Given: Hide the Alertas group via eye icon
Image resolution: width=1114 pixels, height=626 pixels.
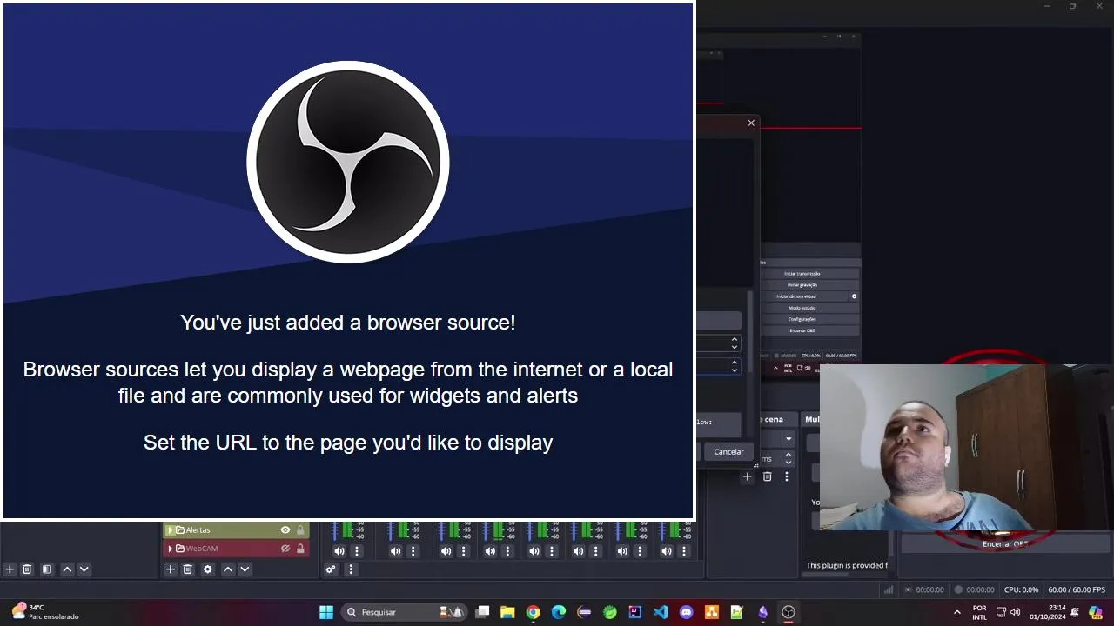Looking at the screenshot, I should pos(285,529).
